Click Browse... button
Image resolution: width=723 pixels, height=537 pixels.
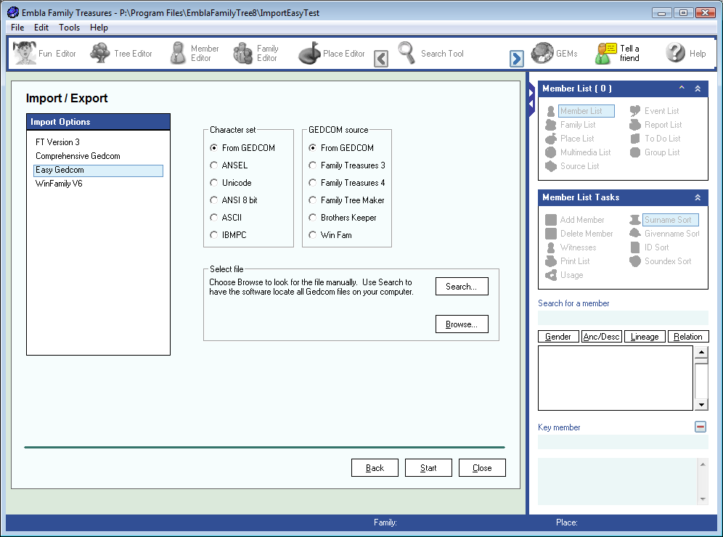(x=462, y=324)
